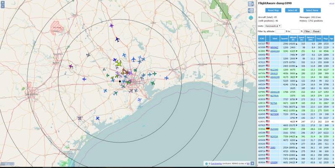Image resolution: width=335 pixels, height=168 pixels.
Task: Open the Units dropdown
Action: click(273, 26)
